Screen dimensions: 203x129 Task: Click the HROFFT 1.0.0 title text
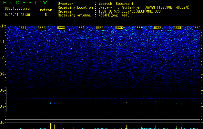(25, 3)
